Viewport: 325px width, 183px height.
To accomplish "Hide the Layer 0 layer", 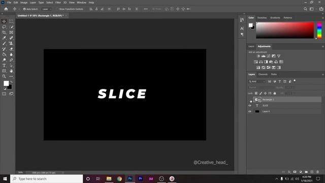I will click(250, 112).
